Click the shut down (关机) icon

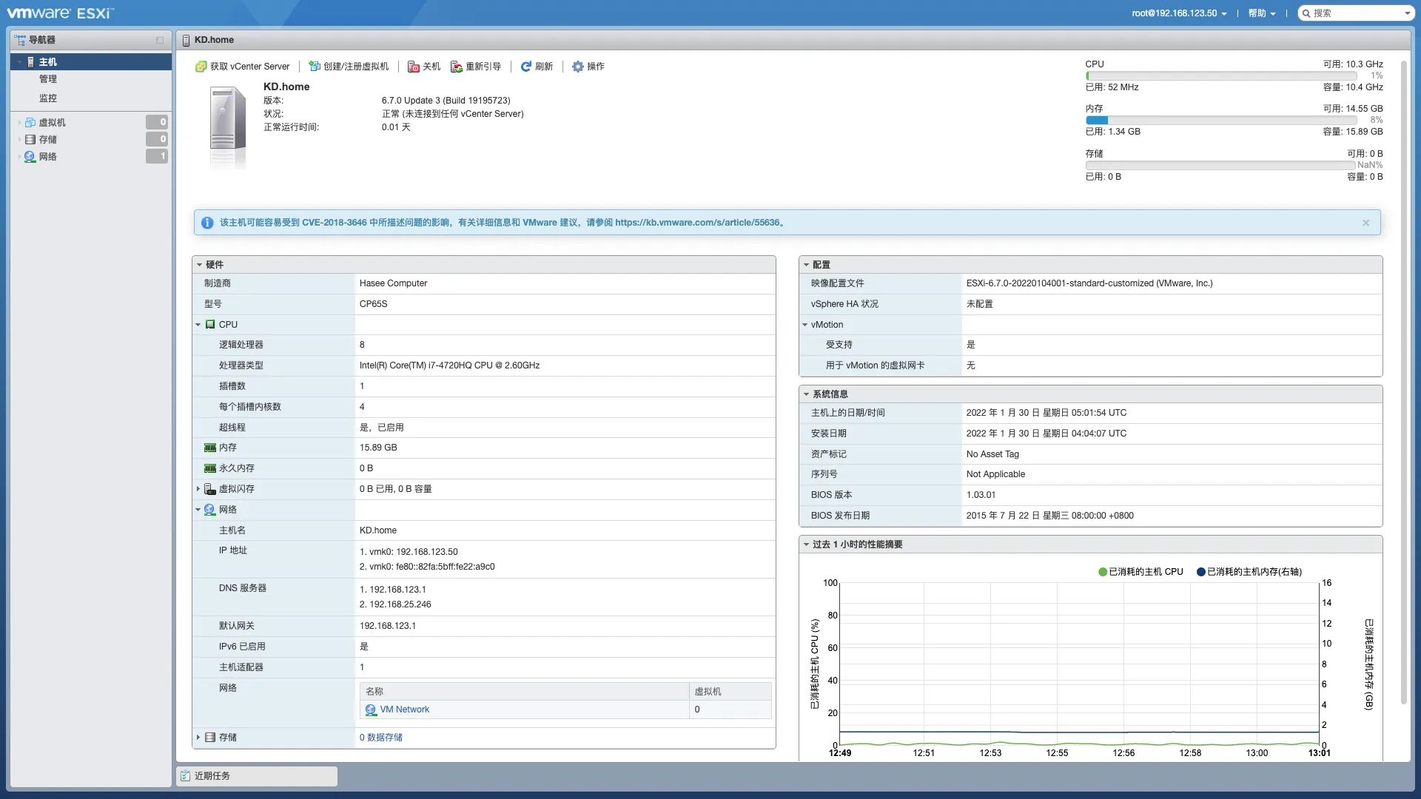[414, 67]
